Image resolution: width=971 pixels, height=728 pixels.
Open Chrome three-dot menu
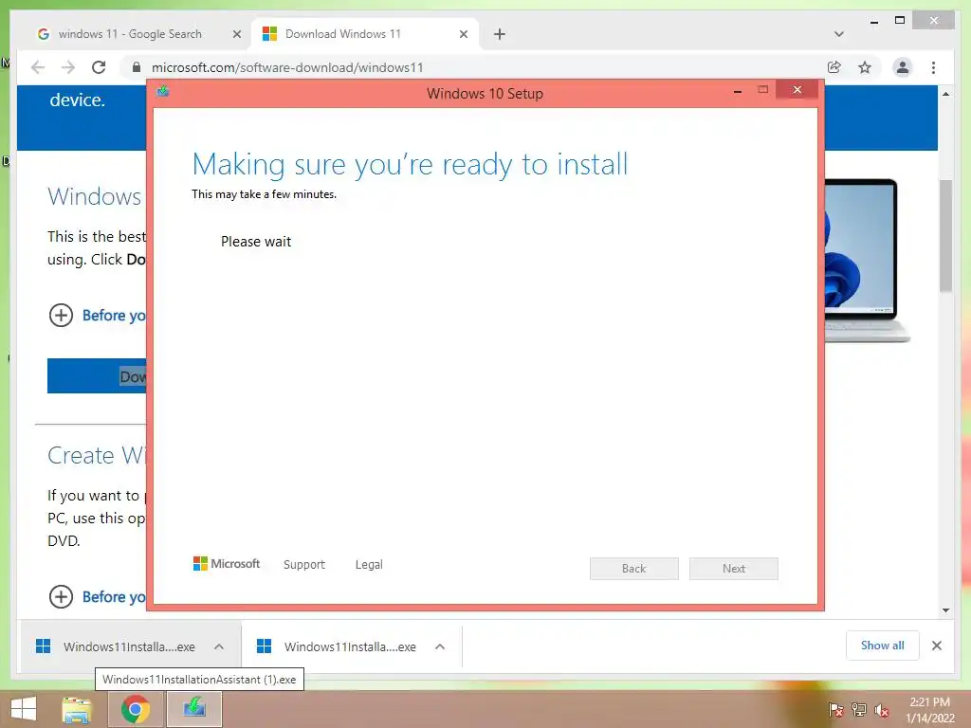(933, 67)
